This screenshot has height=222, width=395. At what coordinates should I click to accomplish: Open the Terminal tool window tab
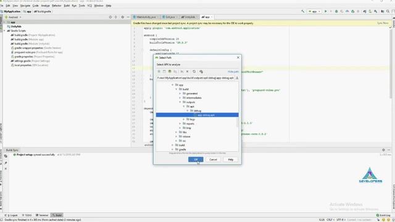[42, 215]
